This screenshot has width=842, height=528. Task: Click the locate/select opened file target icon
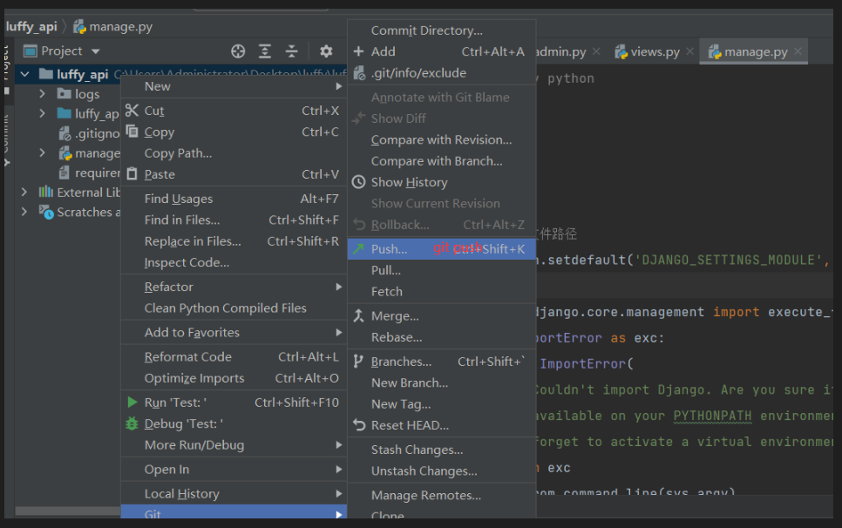click(x=238, y=51)
